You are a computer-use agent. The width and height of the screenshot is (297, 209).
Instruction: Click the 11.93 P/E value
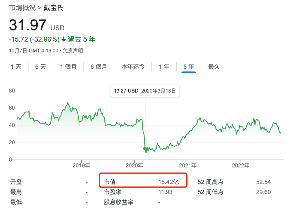tap(165, 192)
